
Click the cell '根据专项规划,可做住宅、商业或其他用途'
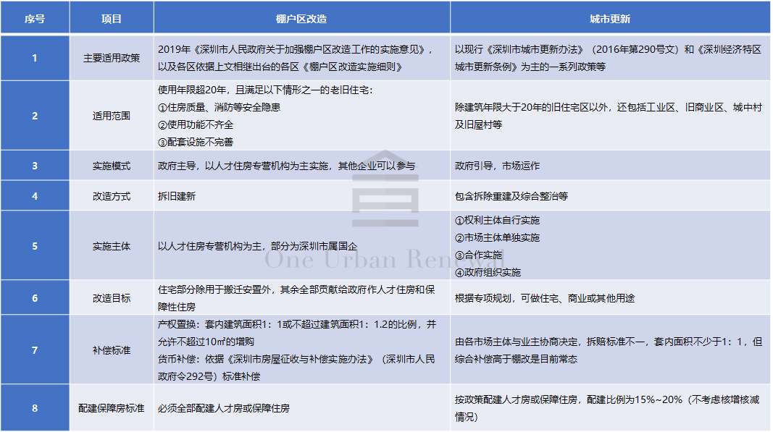pos(610,297)
